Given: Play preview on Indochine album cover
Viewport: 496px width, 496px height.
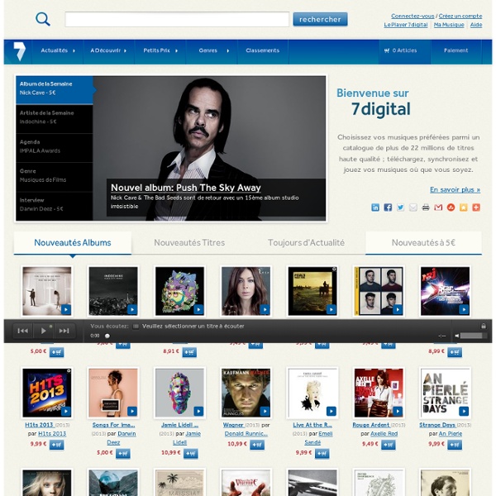Looking at the screenshot, I should (x=132, y=309).
